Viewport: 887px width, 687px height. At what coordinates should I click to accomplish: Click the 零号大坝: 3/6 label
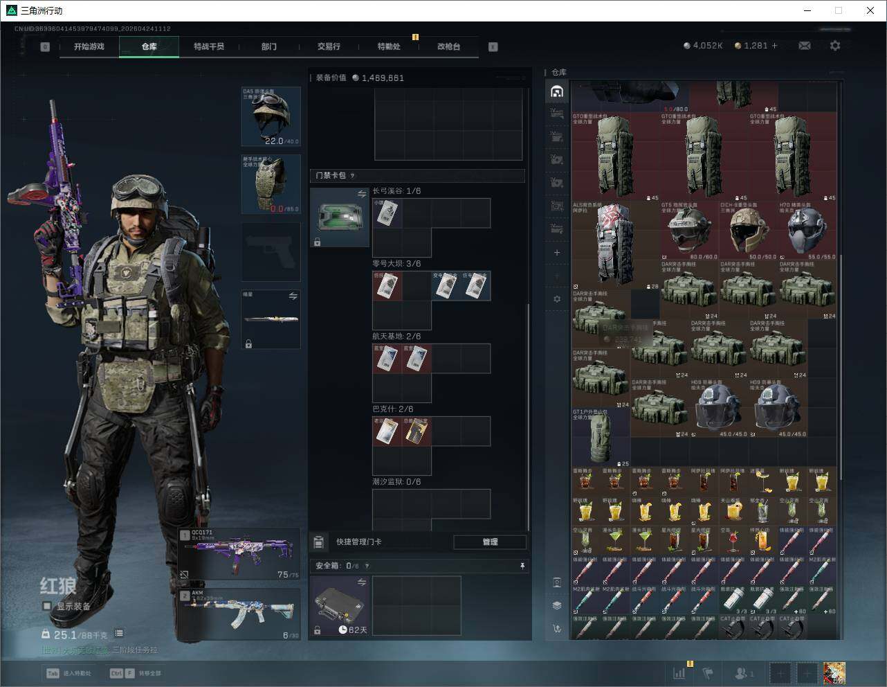tap(396, 264)
